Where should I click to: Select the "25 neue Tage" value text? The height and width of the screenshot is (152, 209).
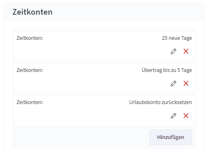(177, 38)
